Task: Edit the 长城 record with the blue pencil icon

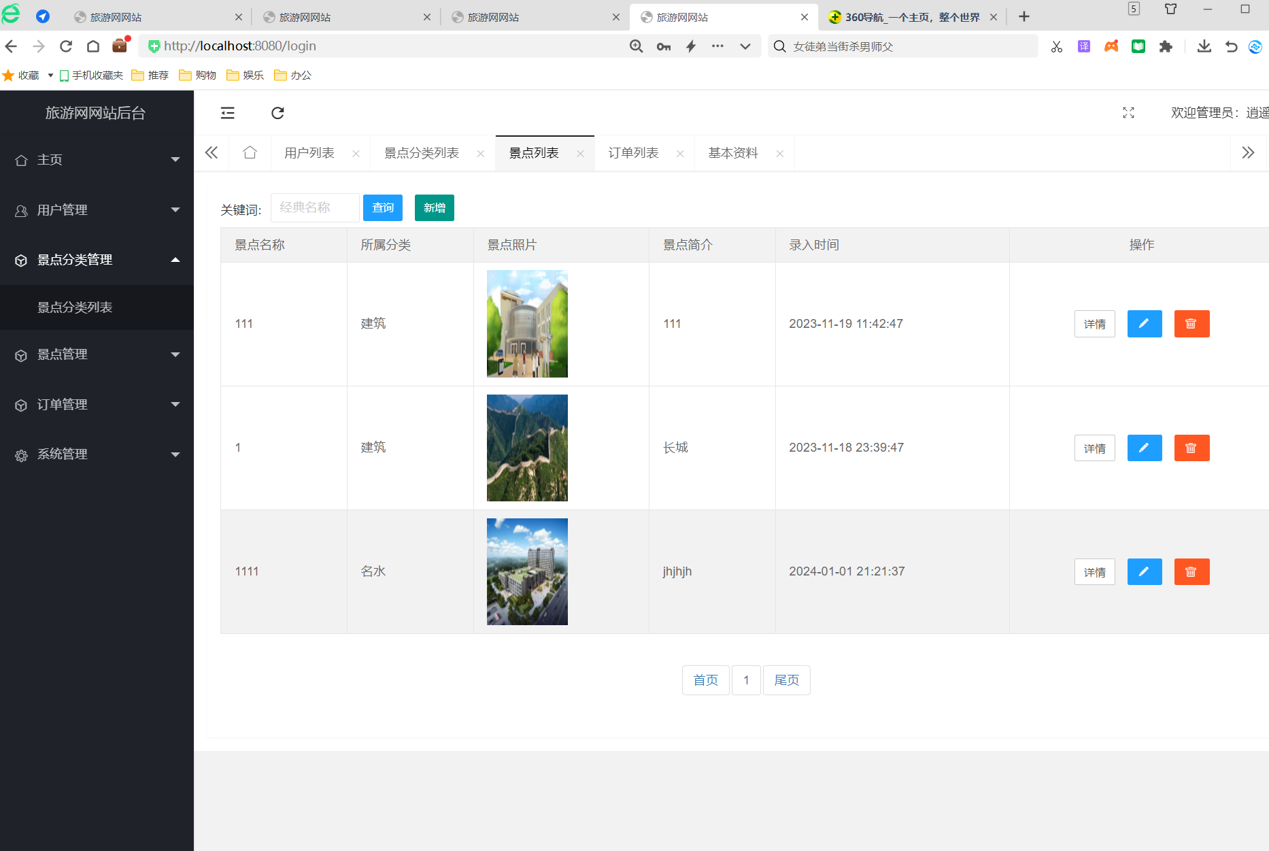Action: (x=1145, y=448)
